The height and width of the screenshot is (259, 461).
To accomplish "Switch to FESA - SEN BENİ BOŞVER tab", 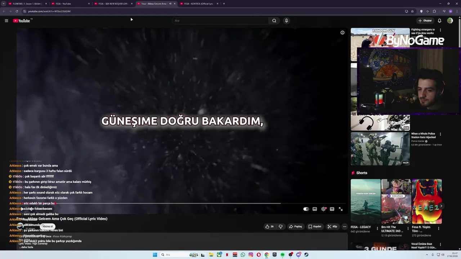I will (x=113, y=4).
